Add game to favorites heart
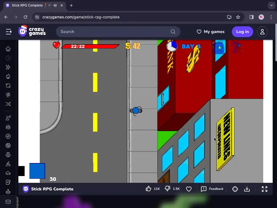Screen dimensions: 277x208 (x=189, y=189)
